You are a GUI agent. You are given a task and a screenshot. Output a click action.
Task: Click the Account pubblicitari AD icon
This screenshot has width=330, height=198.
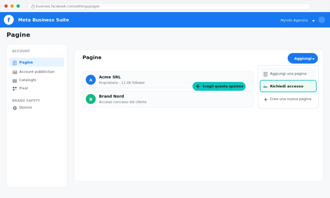15,72
